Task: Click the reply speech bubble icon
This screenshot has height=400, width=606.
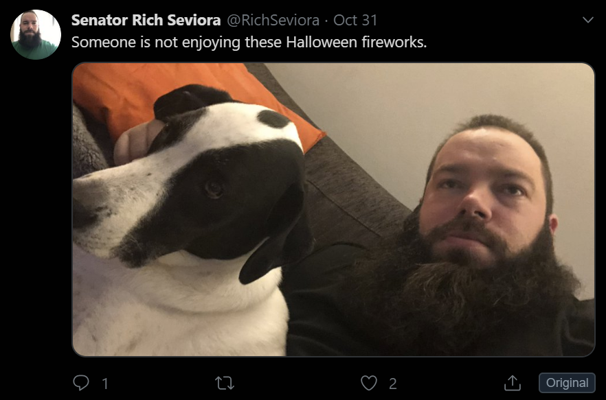Action: 81,383
